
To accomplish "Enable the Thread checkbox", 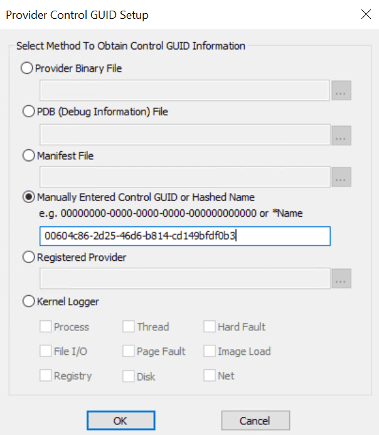I will pos(128,327).
